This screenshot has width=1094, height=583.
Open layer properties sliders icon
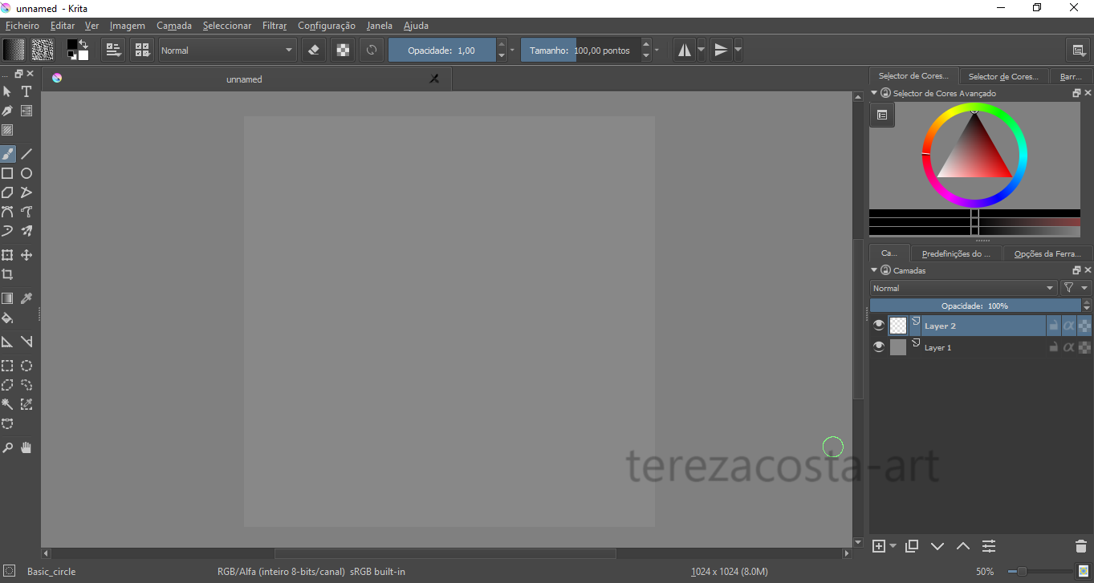click(989, 546)
